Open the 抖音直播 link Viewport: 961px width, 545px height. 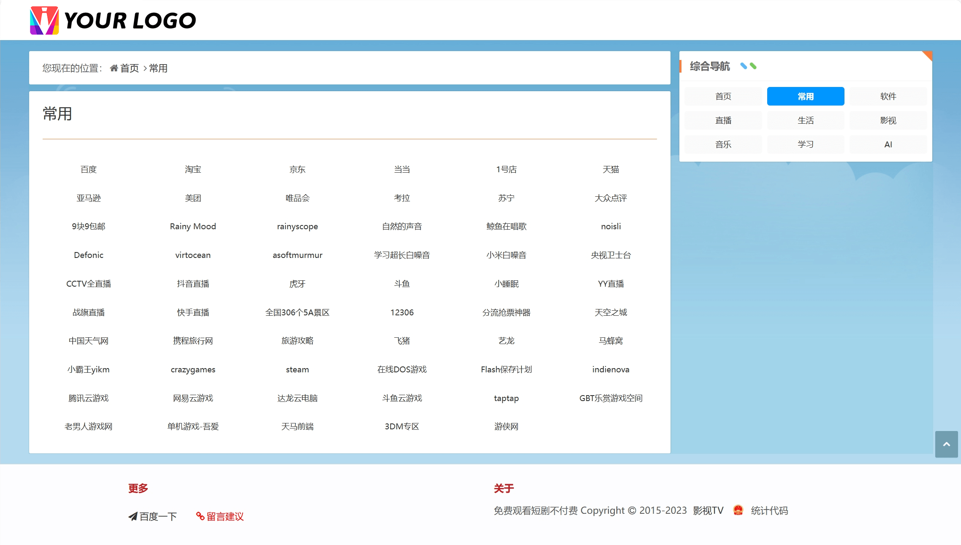tap(193, 284)
